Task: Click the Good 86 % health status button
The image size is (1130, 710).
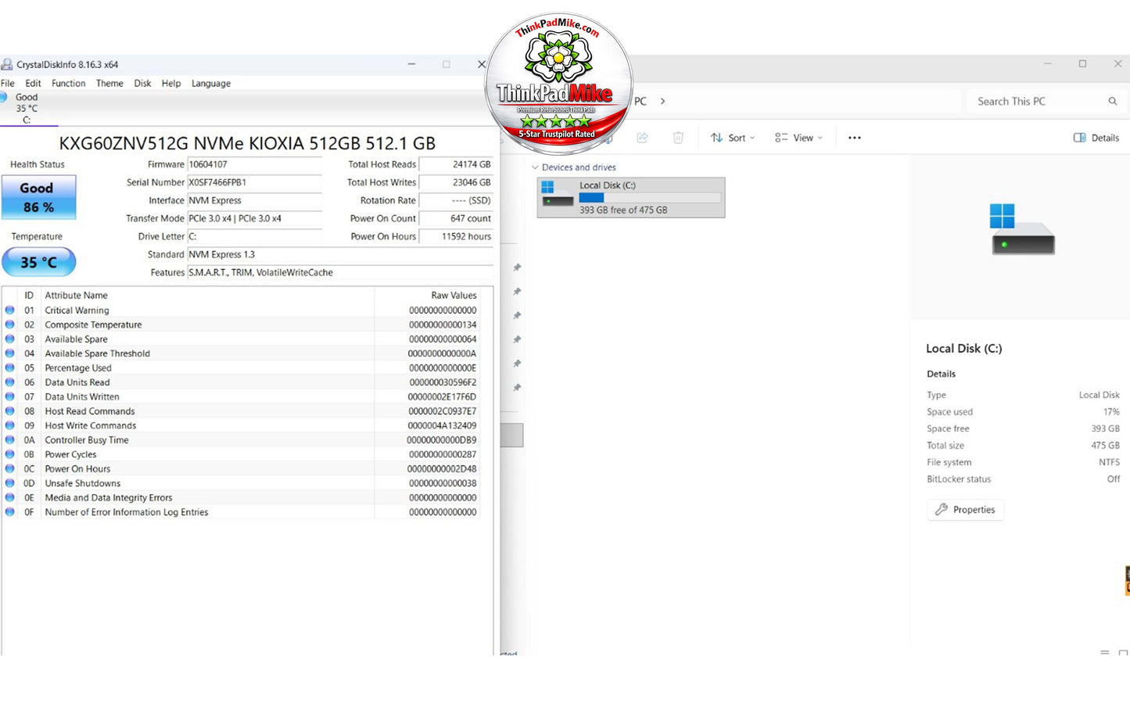Action: pos(38,197)
